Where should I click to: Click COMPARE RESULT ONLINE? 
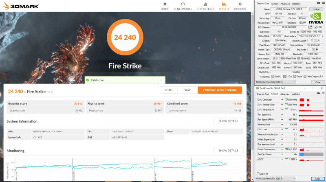(220, 90)
